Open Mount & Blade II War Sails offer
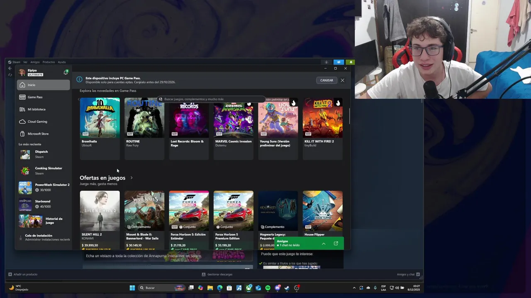The image size is (531, 298). click(144, 220)
